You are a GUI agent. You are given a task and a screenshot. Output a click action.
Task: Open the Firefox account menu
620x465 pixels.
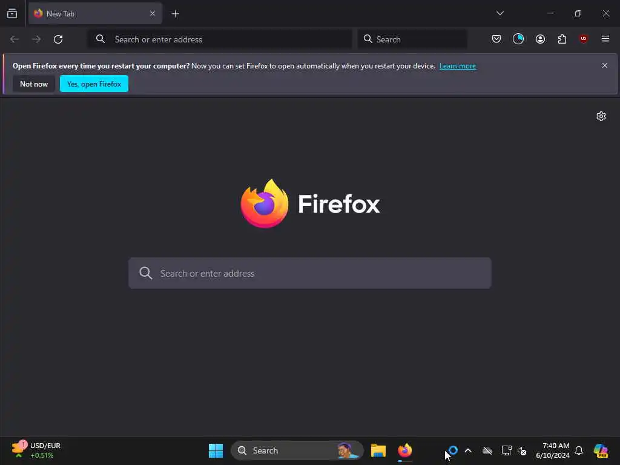(540, 39)
